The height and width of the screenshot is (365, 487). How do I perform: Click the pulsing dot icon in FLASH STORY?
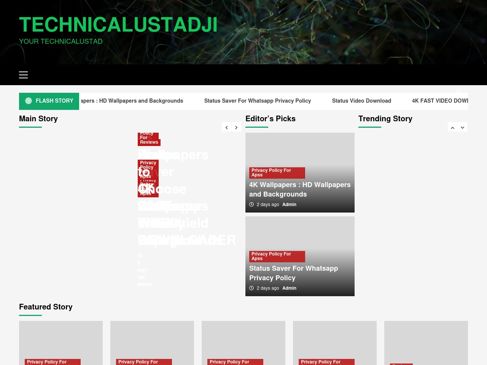coord(29,101)
